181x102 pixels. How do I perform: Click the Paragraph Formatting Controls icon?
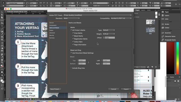[x=3, y=6]
